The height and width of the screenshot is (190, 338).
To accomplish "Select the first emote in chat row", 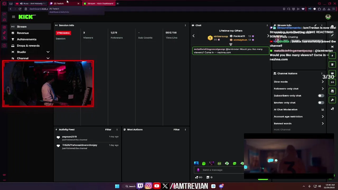I will [x=196, y=163].
